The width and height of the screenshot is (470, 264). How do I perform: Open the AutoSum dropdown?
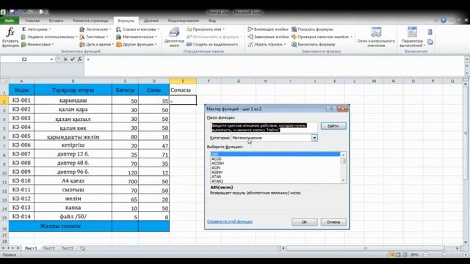tap(36, 29)
